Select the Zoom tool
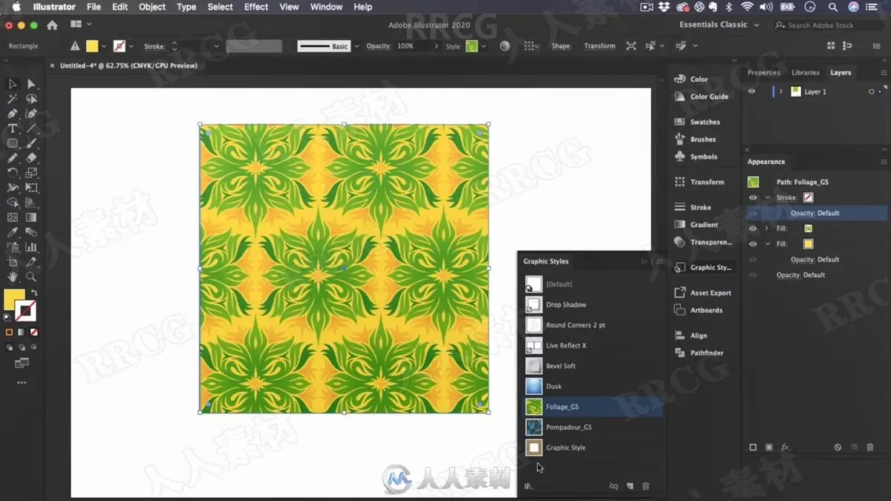The height and width of the screenshot is (501, 891). pyautogui.click(x=31, y=277)
